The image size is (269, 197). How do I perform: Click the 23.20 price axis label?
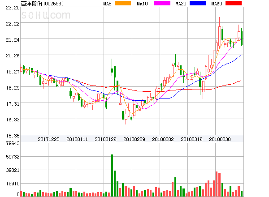[13, 8]
